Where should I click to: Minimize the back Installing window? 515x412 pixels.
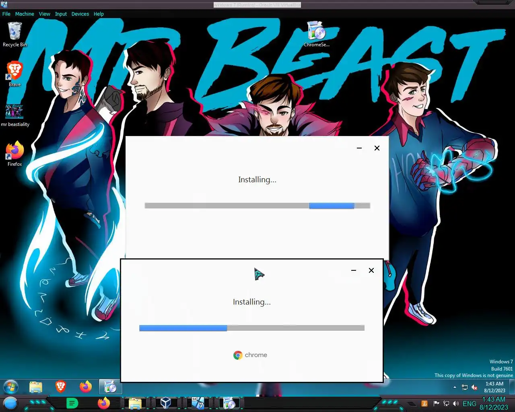(x=359, y=148)
